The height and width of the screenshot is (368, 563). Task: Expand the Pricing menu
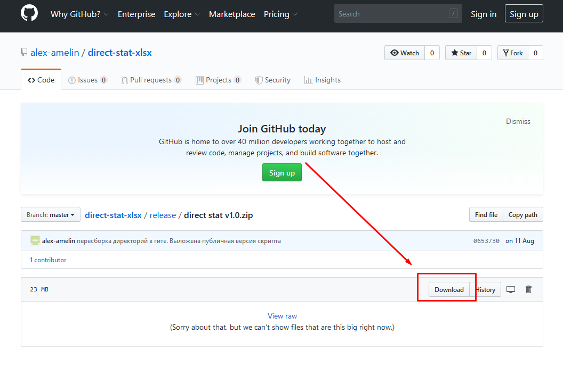pos(281,14)
